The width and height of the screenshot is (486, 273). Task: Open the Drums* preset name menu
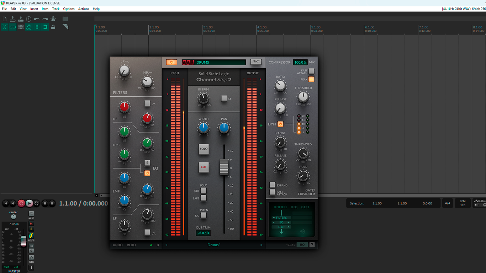point(214,245)
